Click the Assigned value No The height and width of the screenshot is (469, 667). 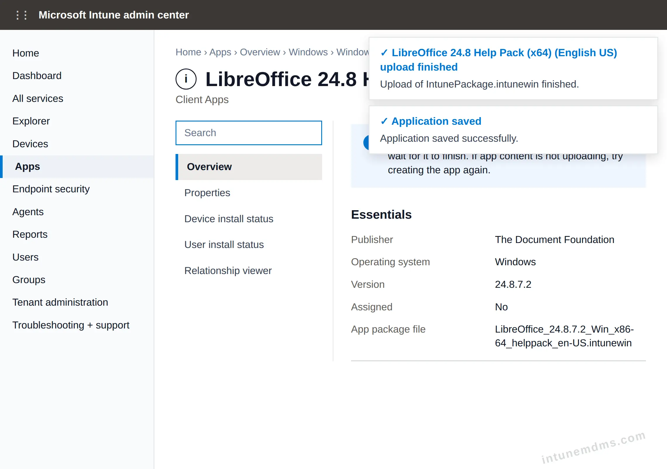tap(501, 307)
